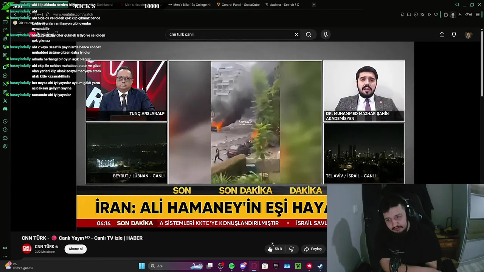Start voice search with the microphone
This screenshot has width=484, height=272.
pos(326,34)
